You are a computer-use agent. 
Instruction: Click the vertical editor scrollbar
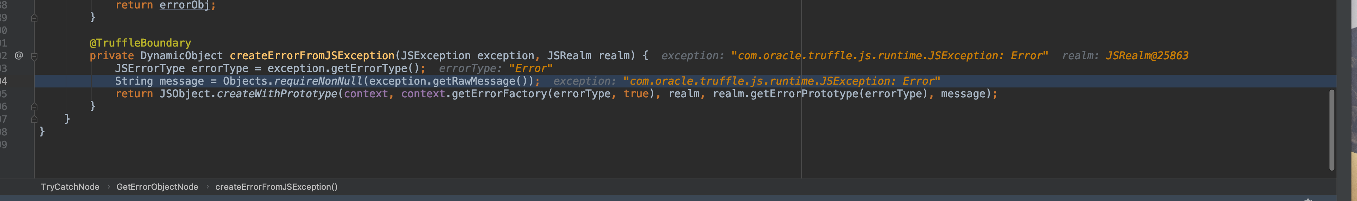click(1331, 130)
